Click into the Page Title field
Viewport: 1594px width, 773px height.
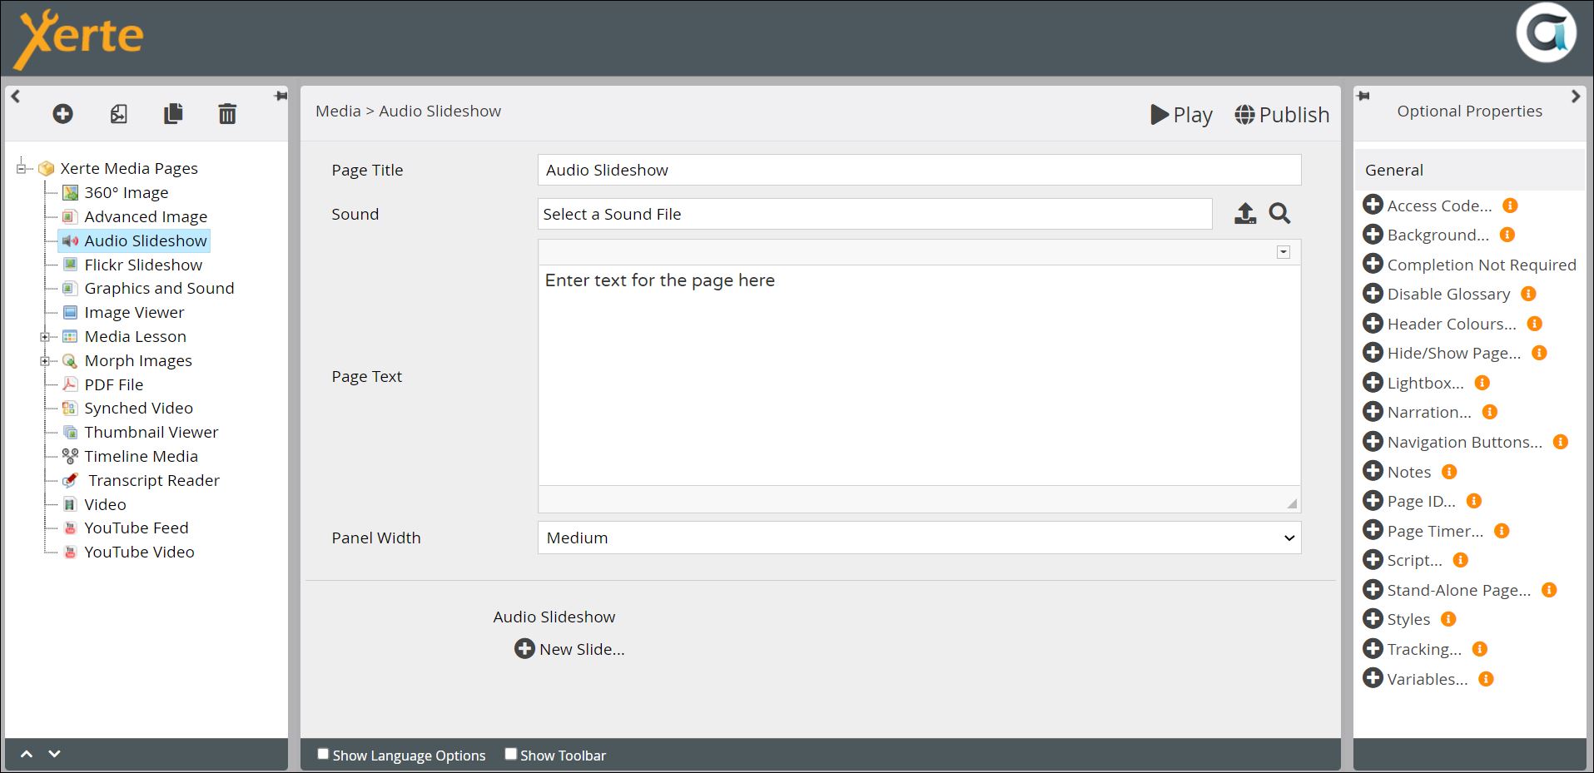pos(919,170)
